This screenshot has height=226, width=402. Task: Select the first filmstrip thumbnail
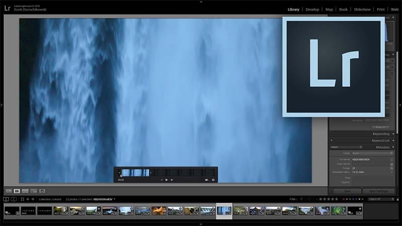tap(12, 211)
